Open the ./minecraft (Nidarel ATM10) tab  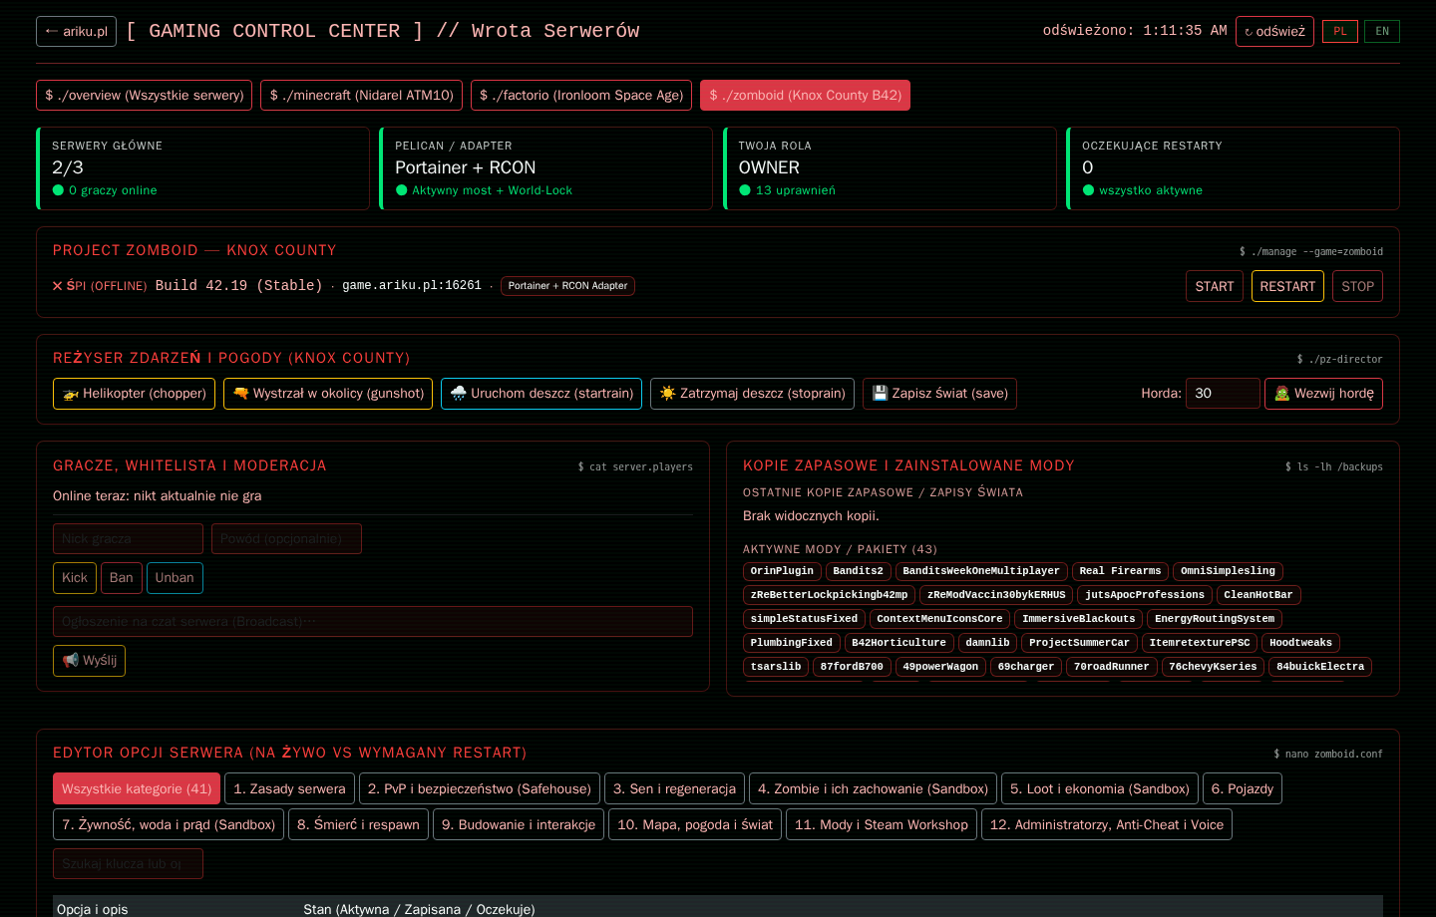(362, 96)
